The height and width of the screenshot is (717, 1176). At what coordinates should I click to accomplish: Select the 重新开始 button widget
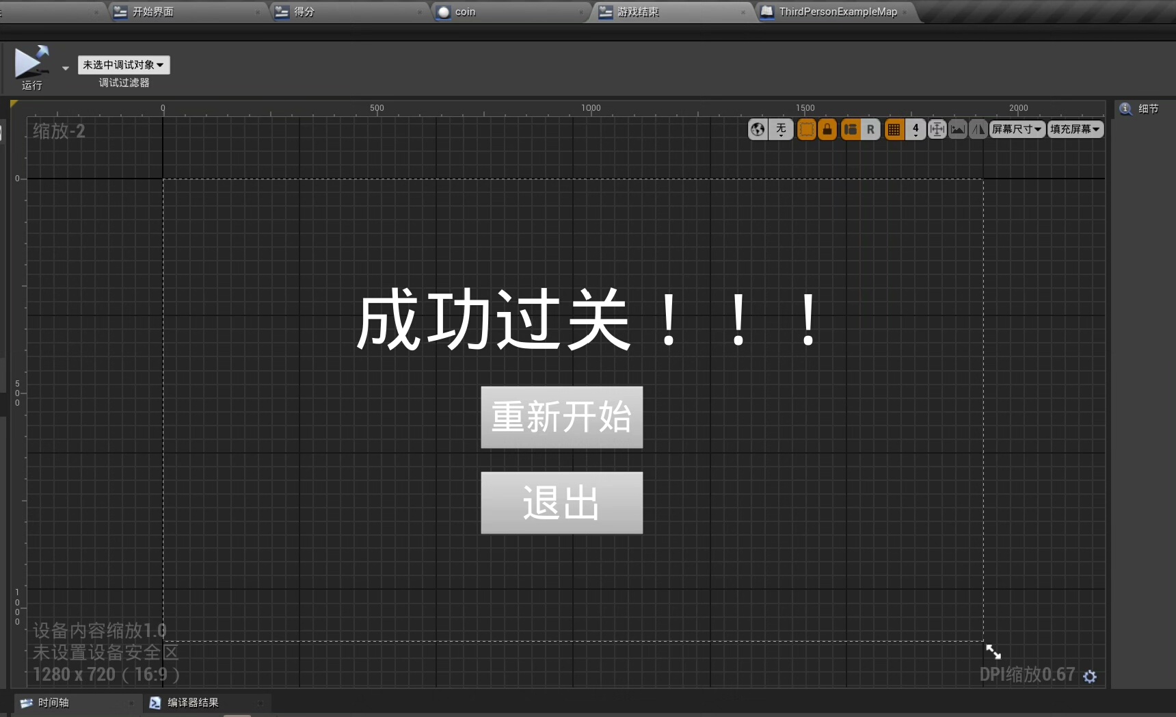[561, 417]
